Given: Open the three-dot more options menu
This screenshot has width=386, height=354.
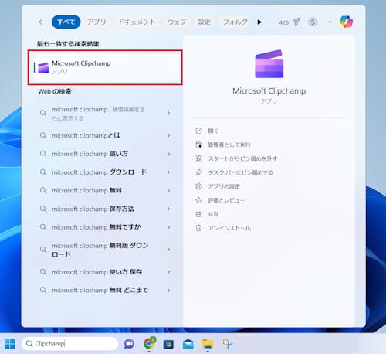Looking at the screenshot, I should 329,22.
